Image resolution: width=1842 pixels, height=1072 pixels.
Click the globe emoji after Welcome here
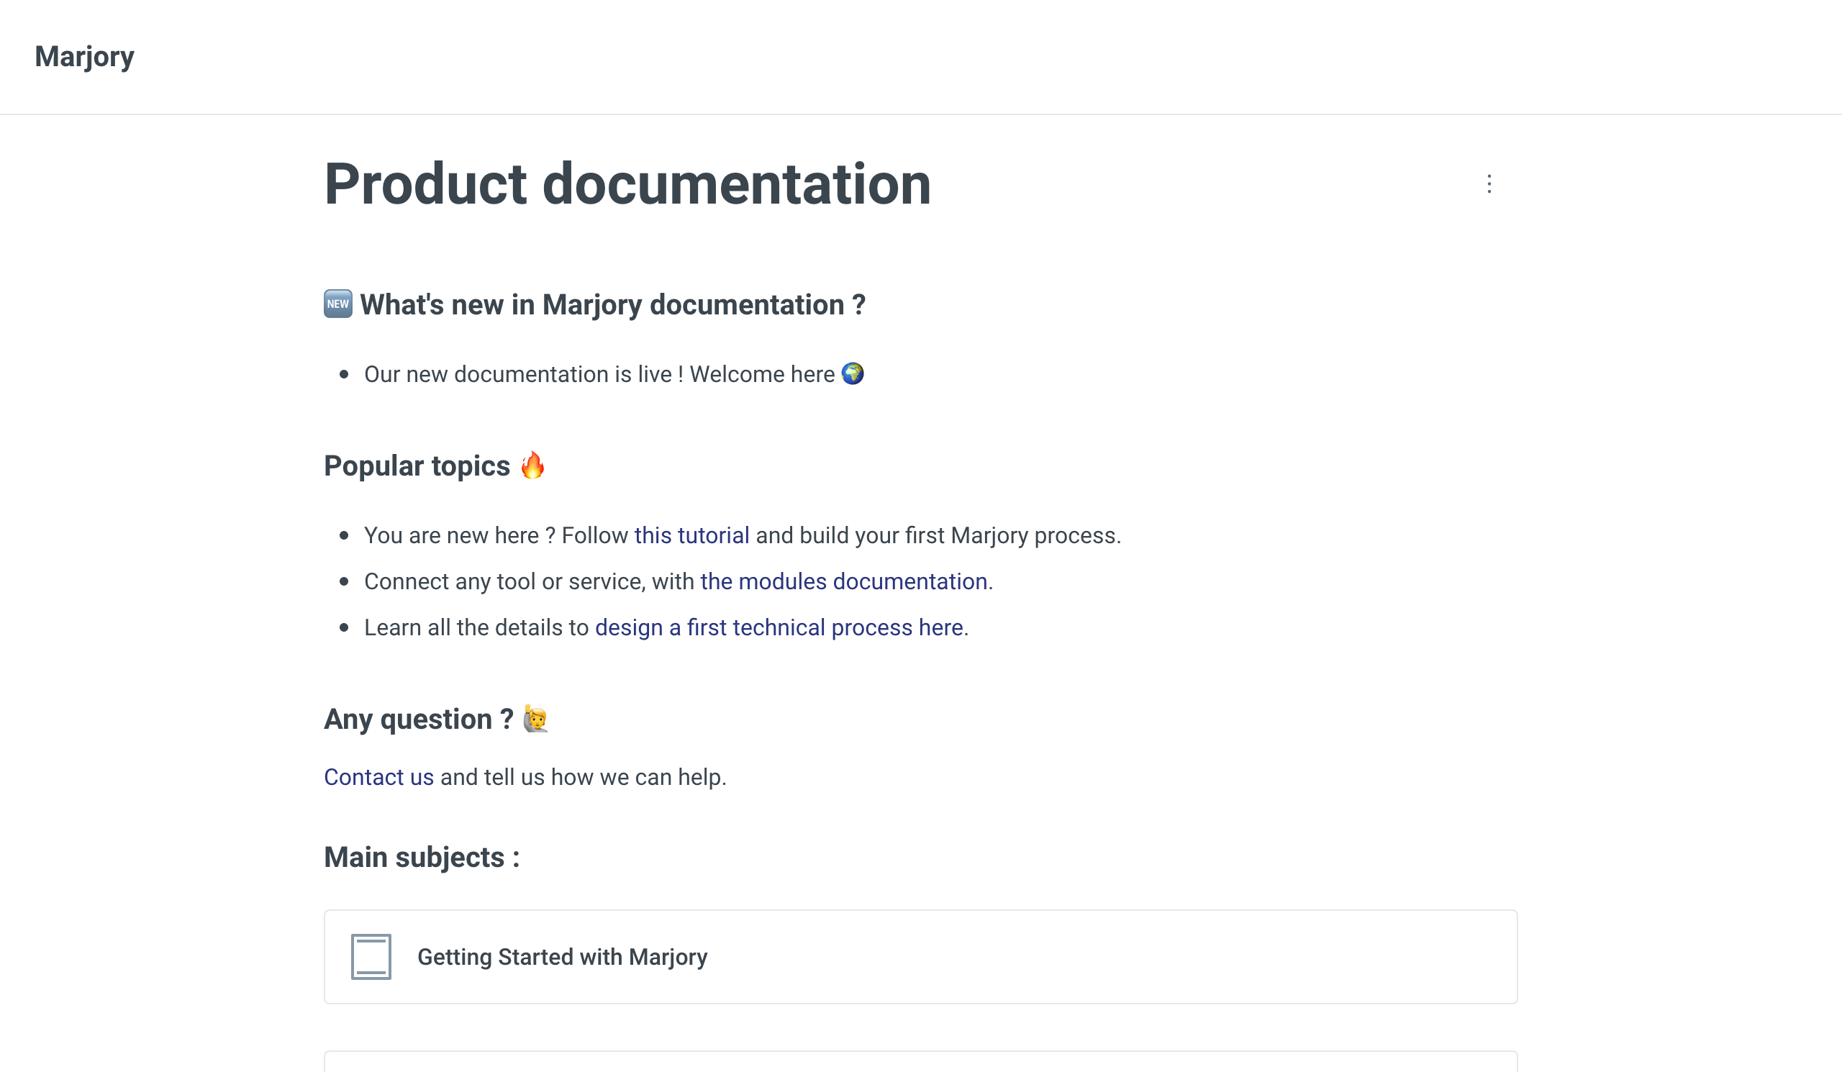[x=853, y=373]
